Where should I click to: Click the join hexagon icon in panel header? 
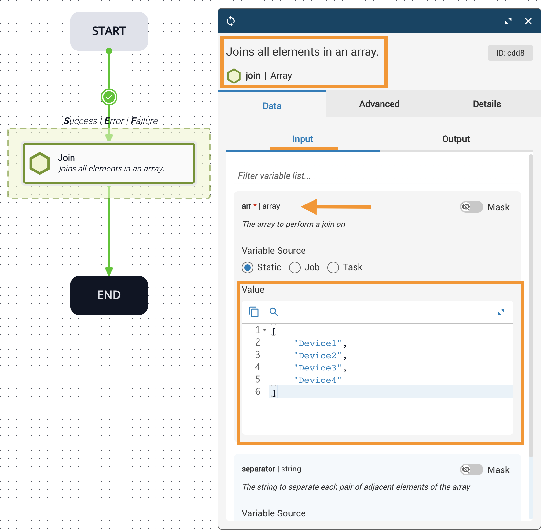click(x=234, y=76)
